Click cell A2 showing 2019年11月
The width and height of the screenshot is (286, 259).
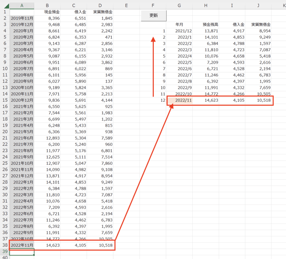pos(21,18)
